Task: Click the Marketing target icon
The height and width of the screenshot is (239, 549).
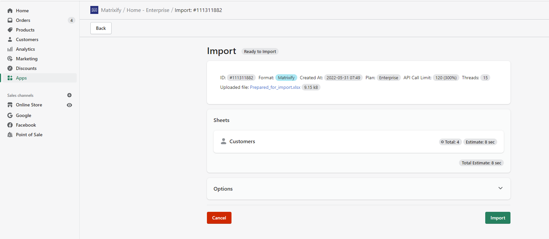Action: tap(10, 59)
